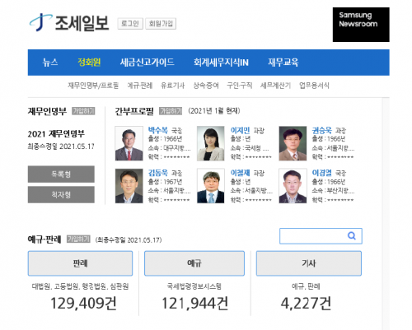
Task: Open the 뉴스 menu
Action: click(50, 63)
